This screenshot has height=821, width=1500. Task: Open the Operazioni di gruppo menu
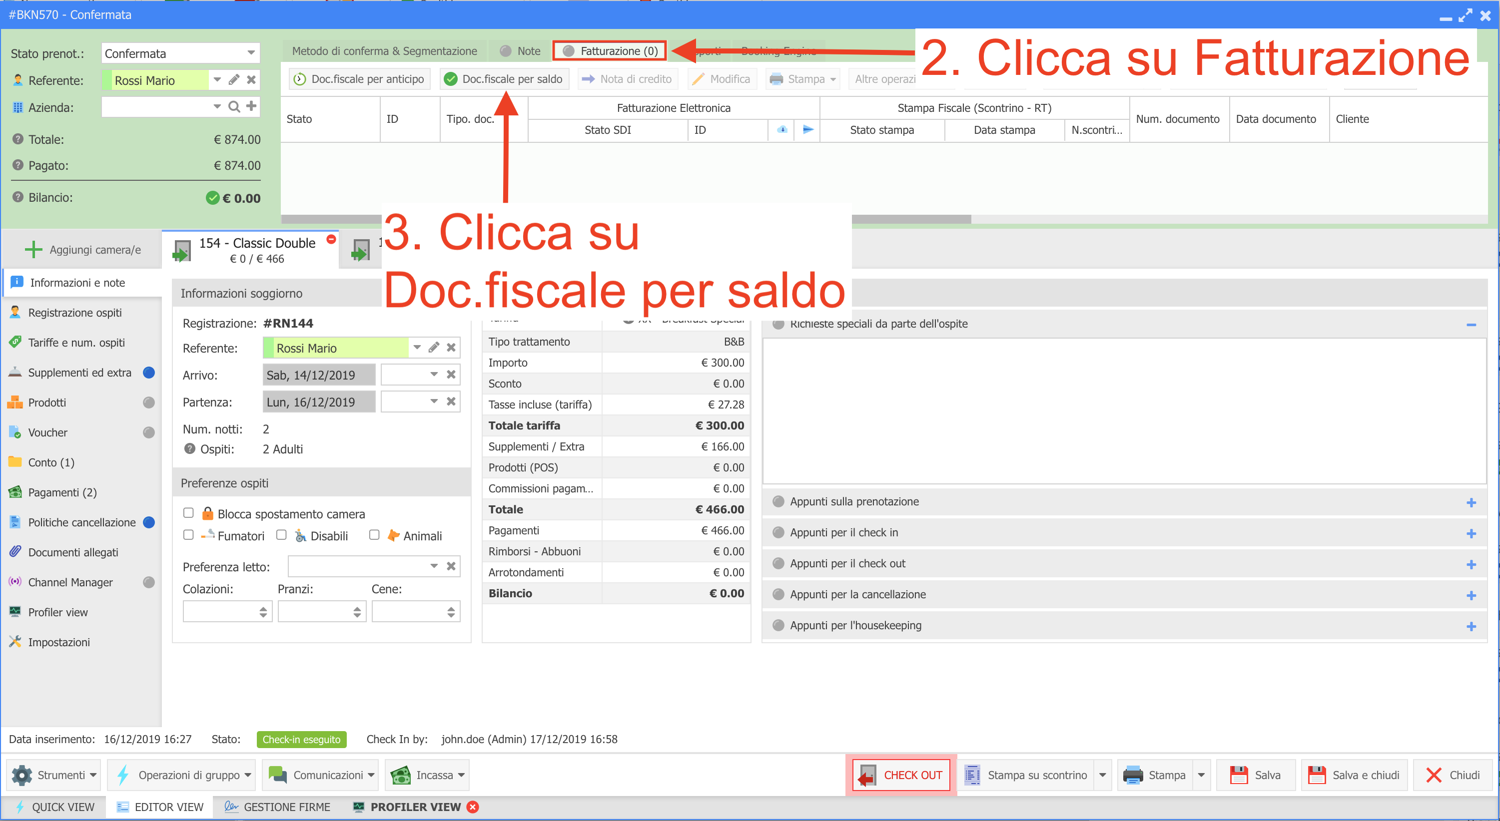pos(182,775)
